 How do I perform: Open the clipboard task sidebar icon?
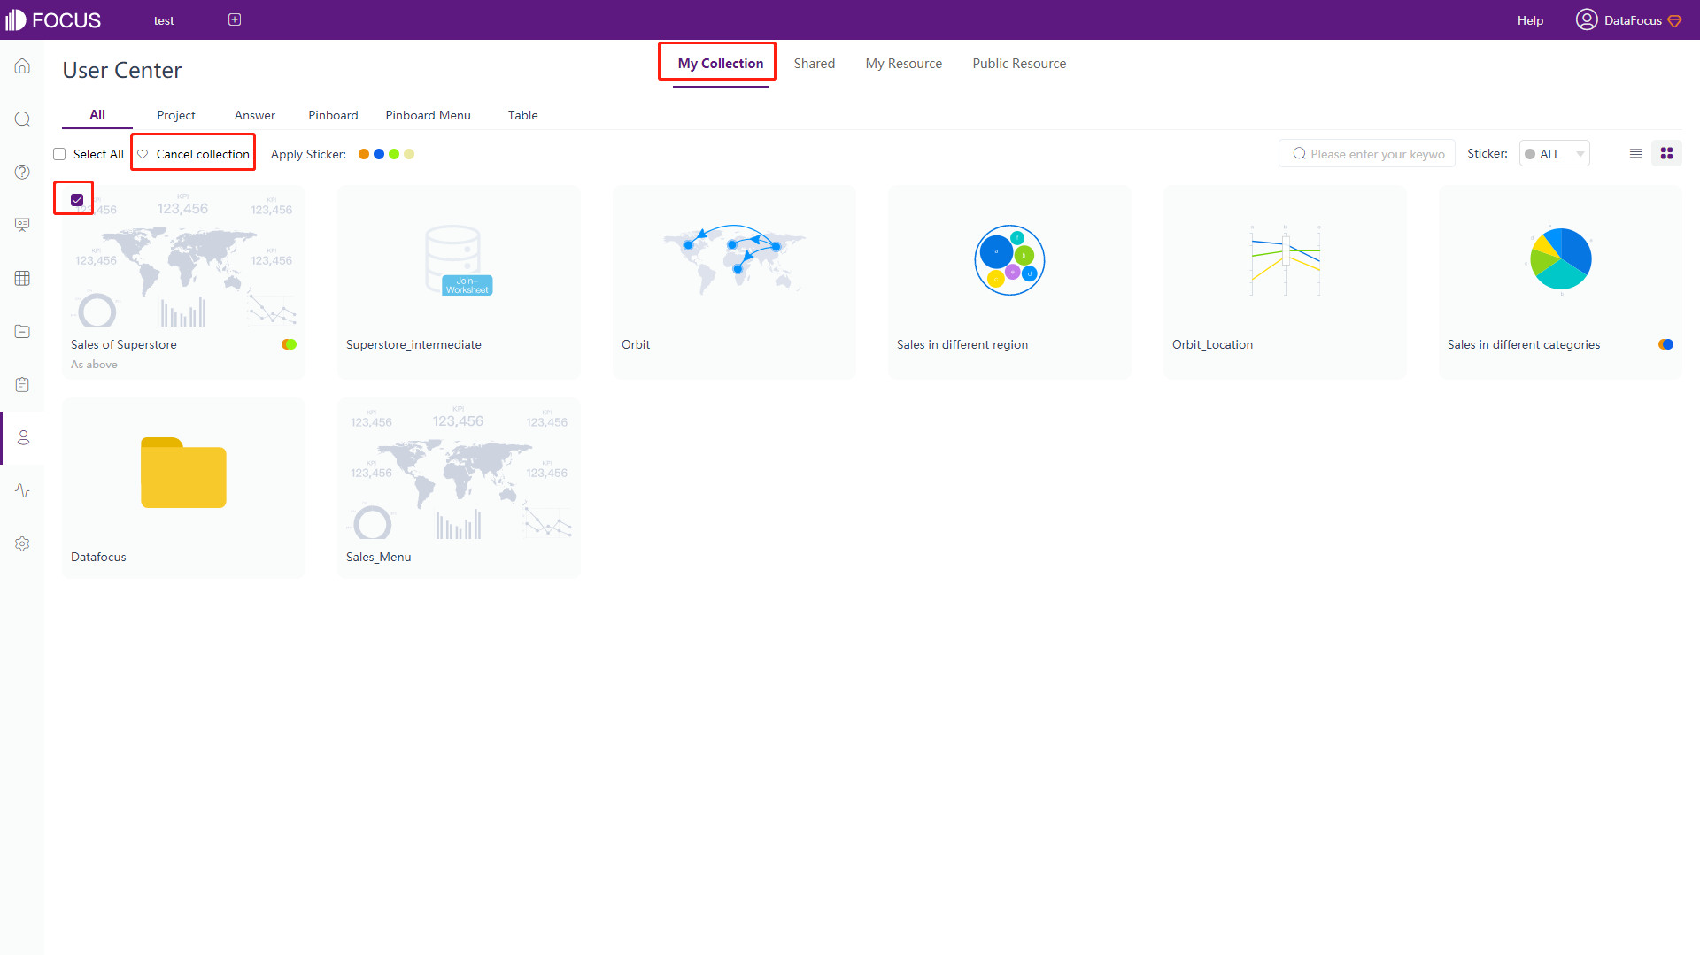(22, 384)
